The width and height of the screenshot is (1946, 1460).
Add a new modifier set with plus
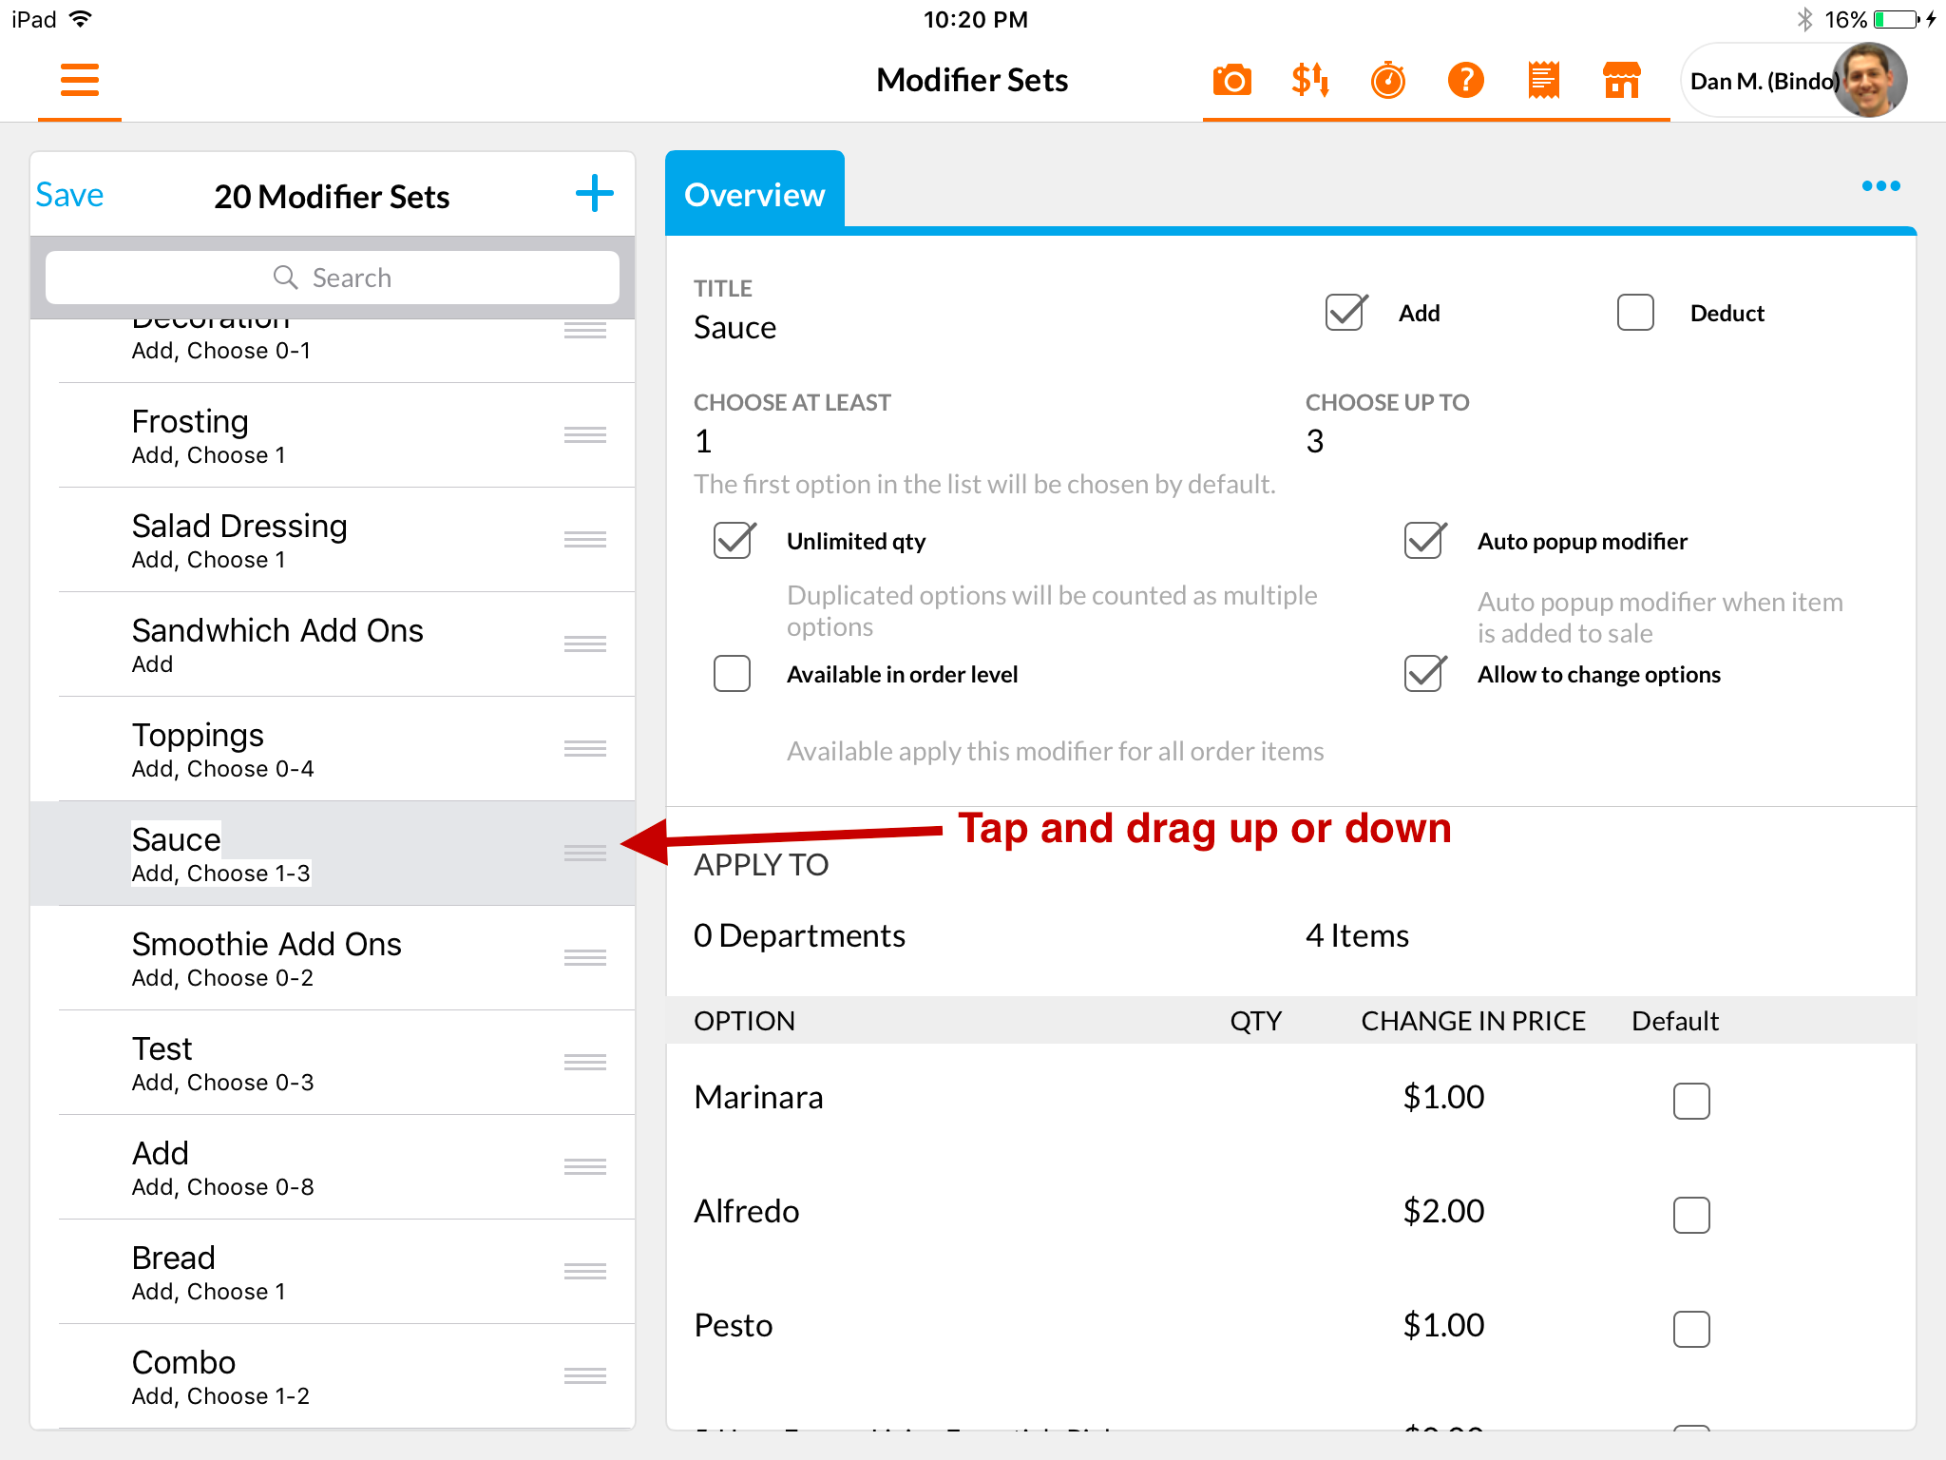(x=595, y=194)
